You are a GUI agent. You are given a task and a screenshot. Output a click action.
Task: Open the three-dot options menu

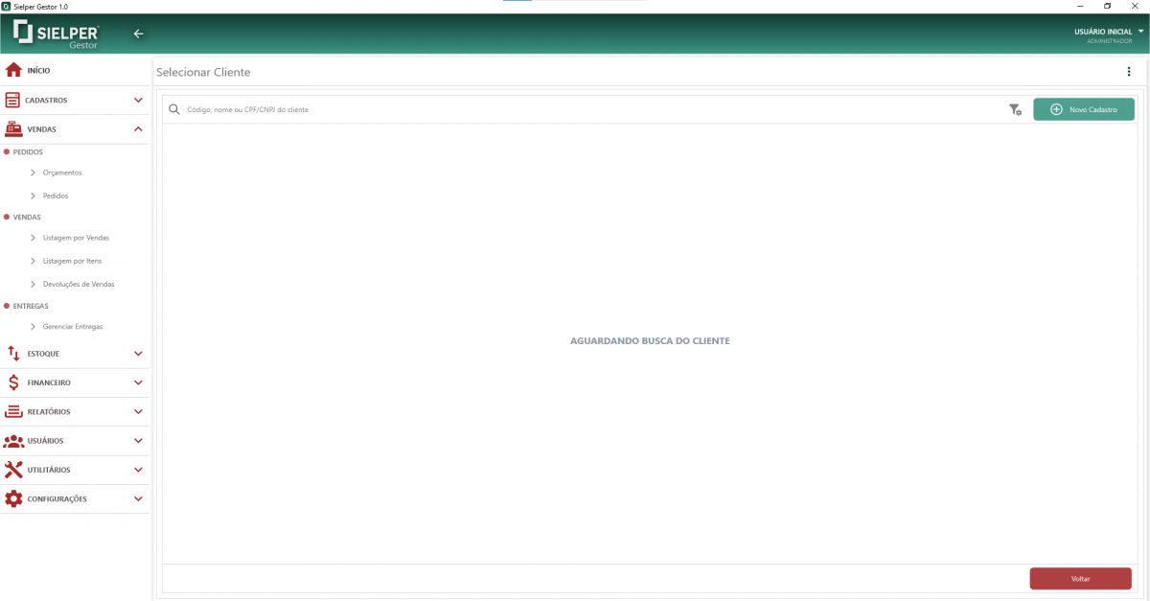1128,72
